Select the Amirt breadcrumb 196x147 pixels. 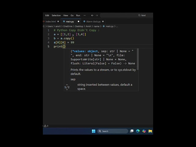tap(89, 26)
